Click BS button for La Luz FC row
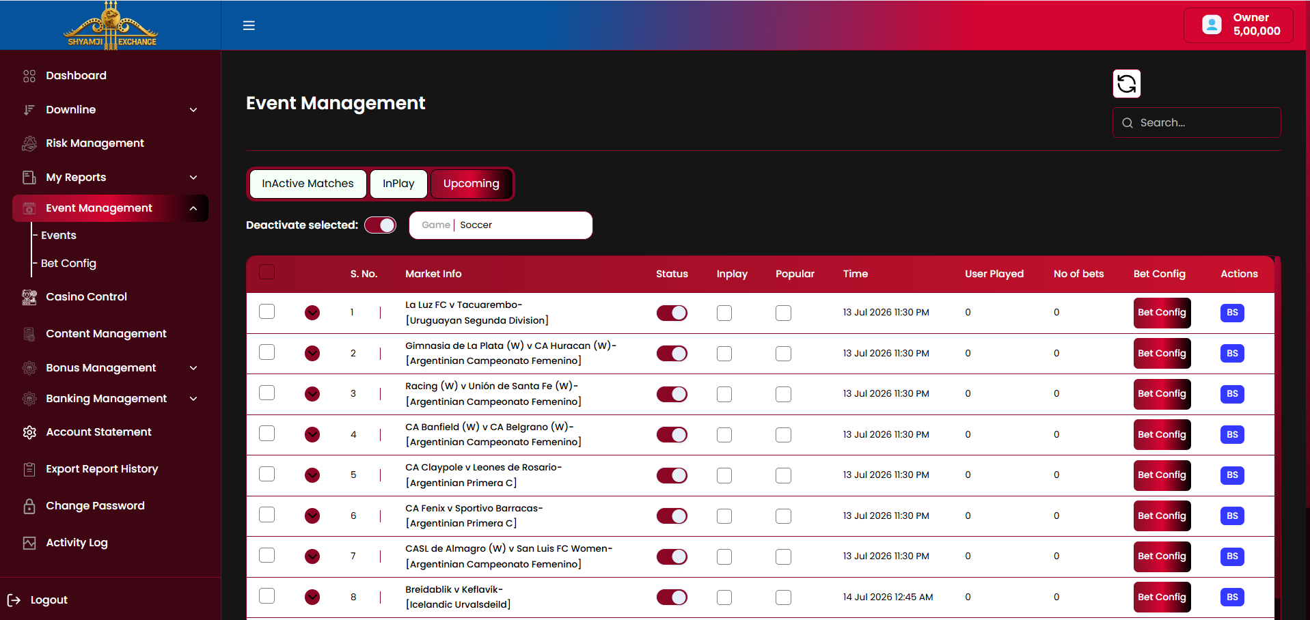Viewport: 1310px width, 620px height. (x=1232, y=313)
